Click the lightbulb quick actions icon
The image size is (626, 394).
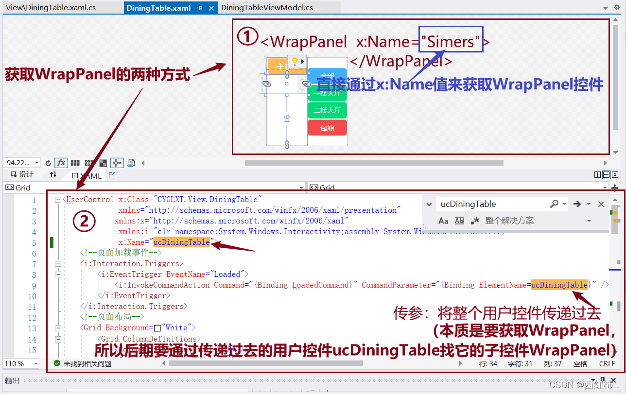tap(295, 61)
